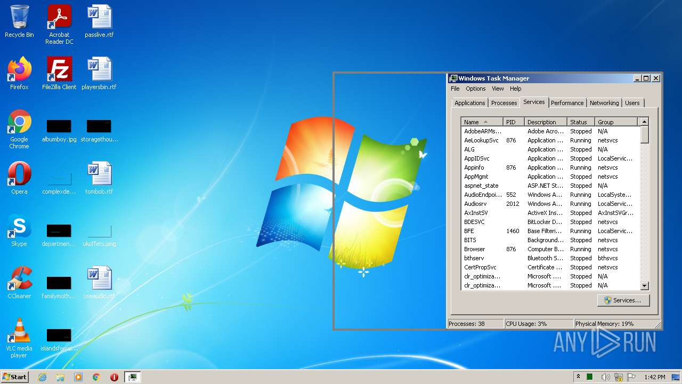Viewport: 682px width, 384px height.
Task: Select the BDESVC service row
Action: point(550,222)
